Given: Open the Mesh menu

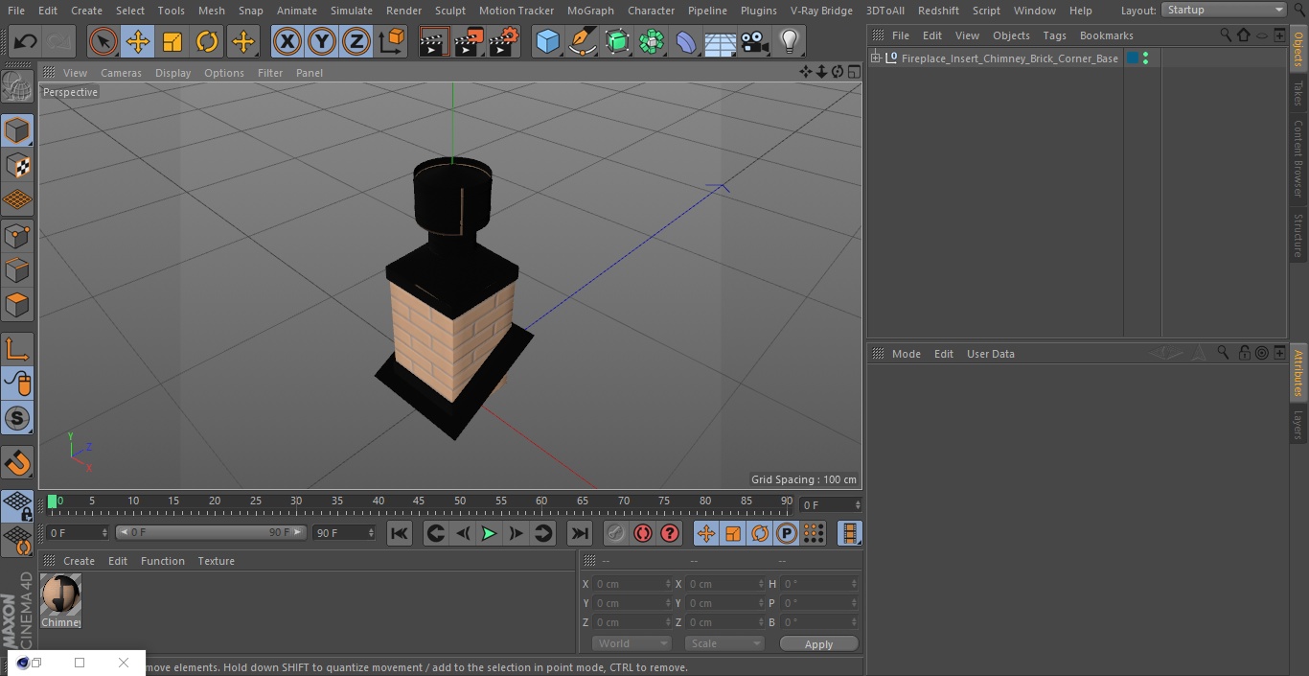Looking at the screenshot, I should 212,11.
